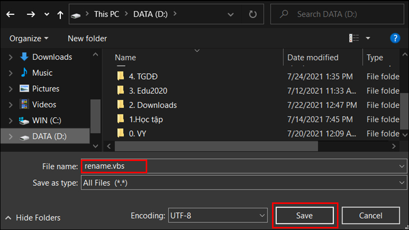The width and height of the screenshot is (409, 230).
Task: Expand the WIN (C:) tree node
Action: pos(10,121)
